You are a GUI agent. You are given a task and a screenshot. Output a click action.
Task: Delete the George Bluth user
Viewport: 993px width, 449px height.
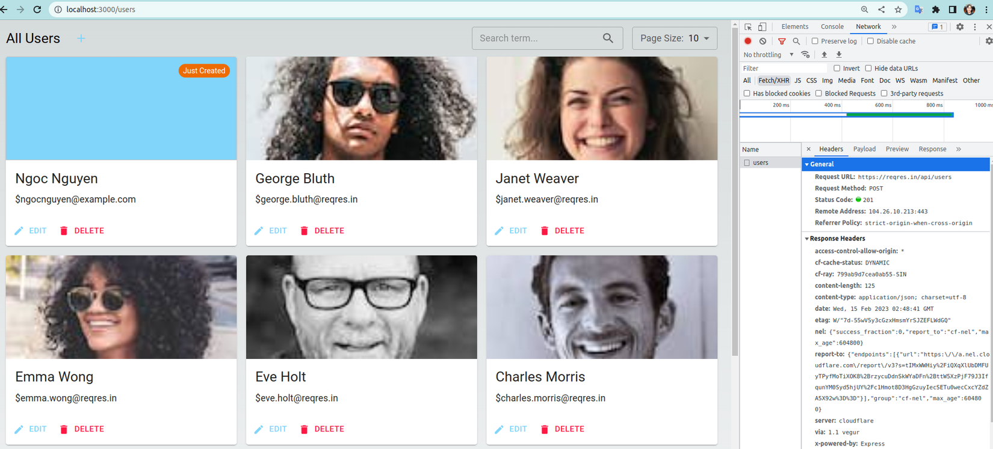322,231
